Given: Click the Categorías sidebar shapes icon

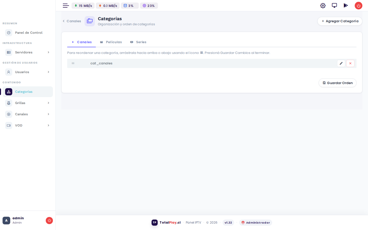Looking at the screenshot, I should [9, 92].
